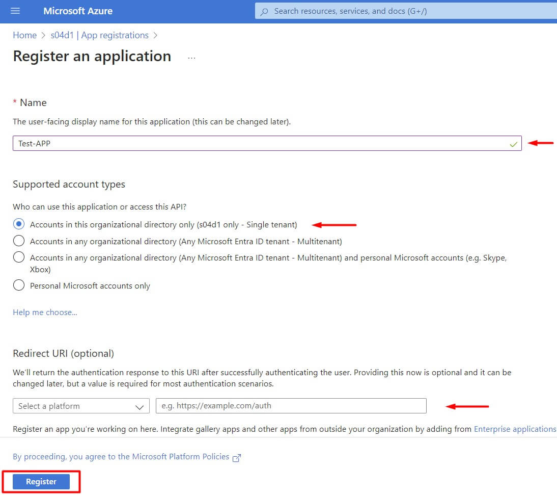
Task: Open the Azure portal hamburger menu
Action: [x=15, y=11]
